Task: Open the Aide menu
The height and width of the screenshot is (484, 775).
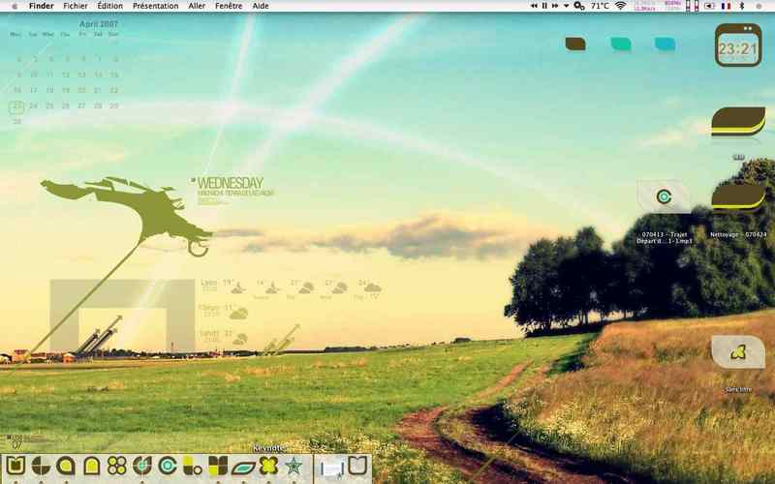Action: click(x=261, y=6)
